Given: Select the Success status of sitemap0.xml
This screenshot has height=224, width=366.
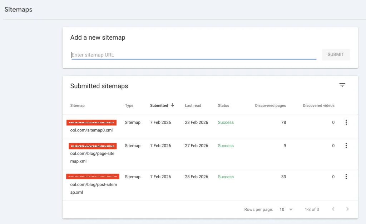Looking at the screenshot, I should click(226, 122).
